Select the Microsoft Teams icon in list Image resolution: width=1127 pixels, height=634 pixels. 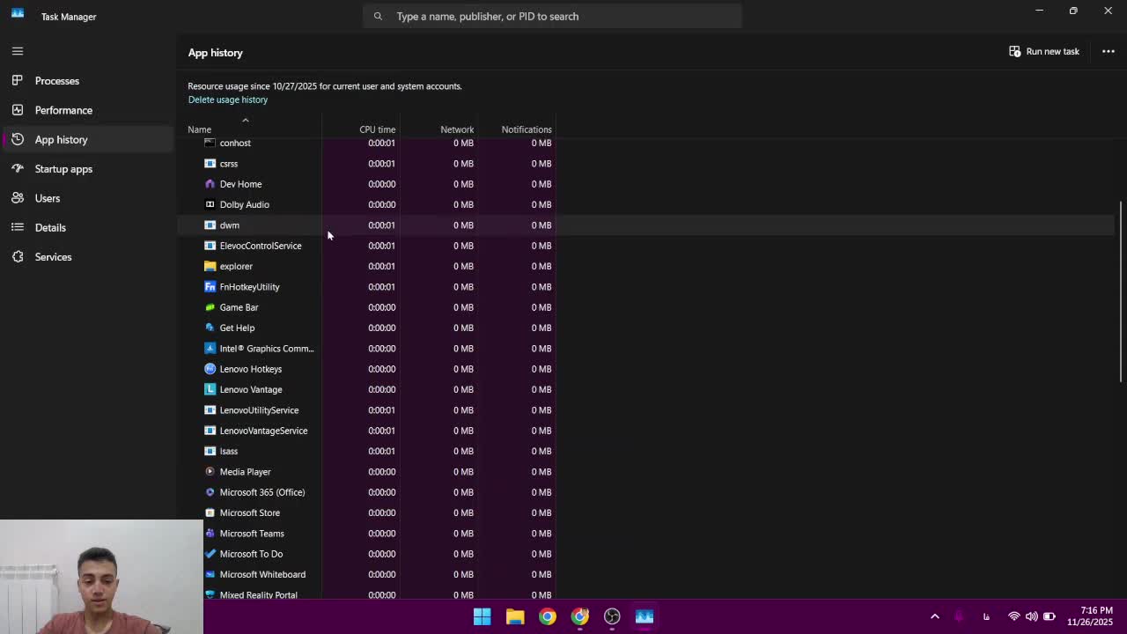(210, 534)
